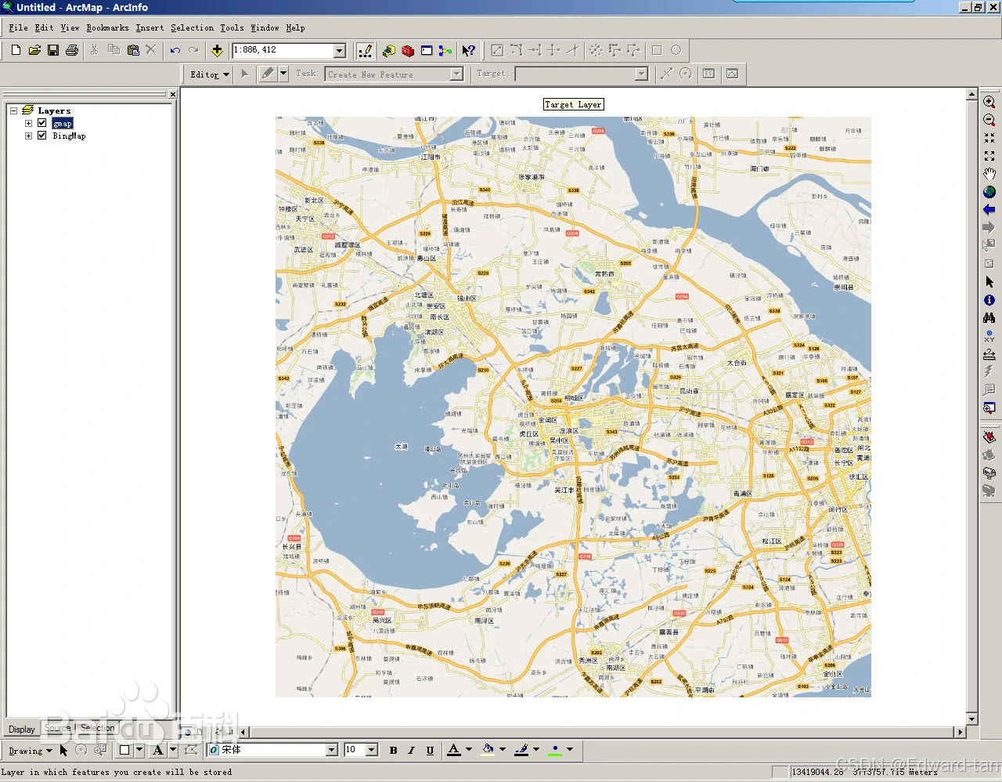Print the current map
The image size is (1002, 782).
pos(72,50)
